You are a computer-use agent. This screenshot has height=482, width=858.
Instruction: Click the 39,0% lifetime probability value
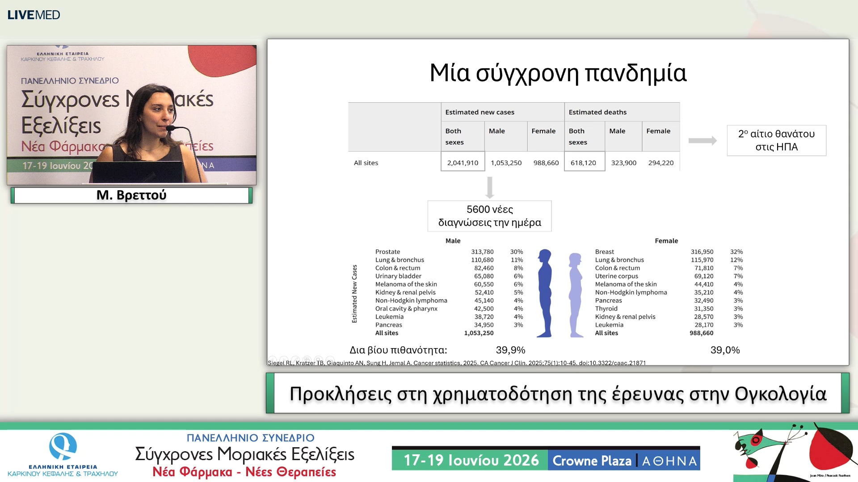click(725, 350)
